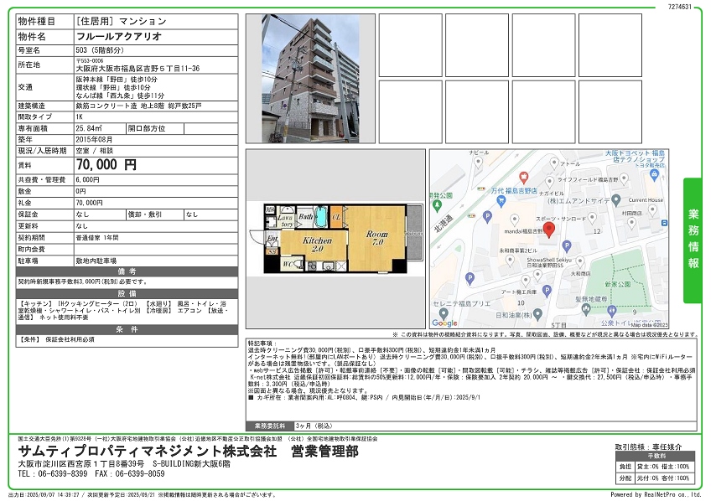Click the TEL 06-6399-8399 phone number
716x501 pixels.
coord(52,473)
